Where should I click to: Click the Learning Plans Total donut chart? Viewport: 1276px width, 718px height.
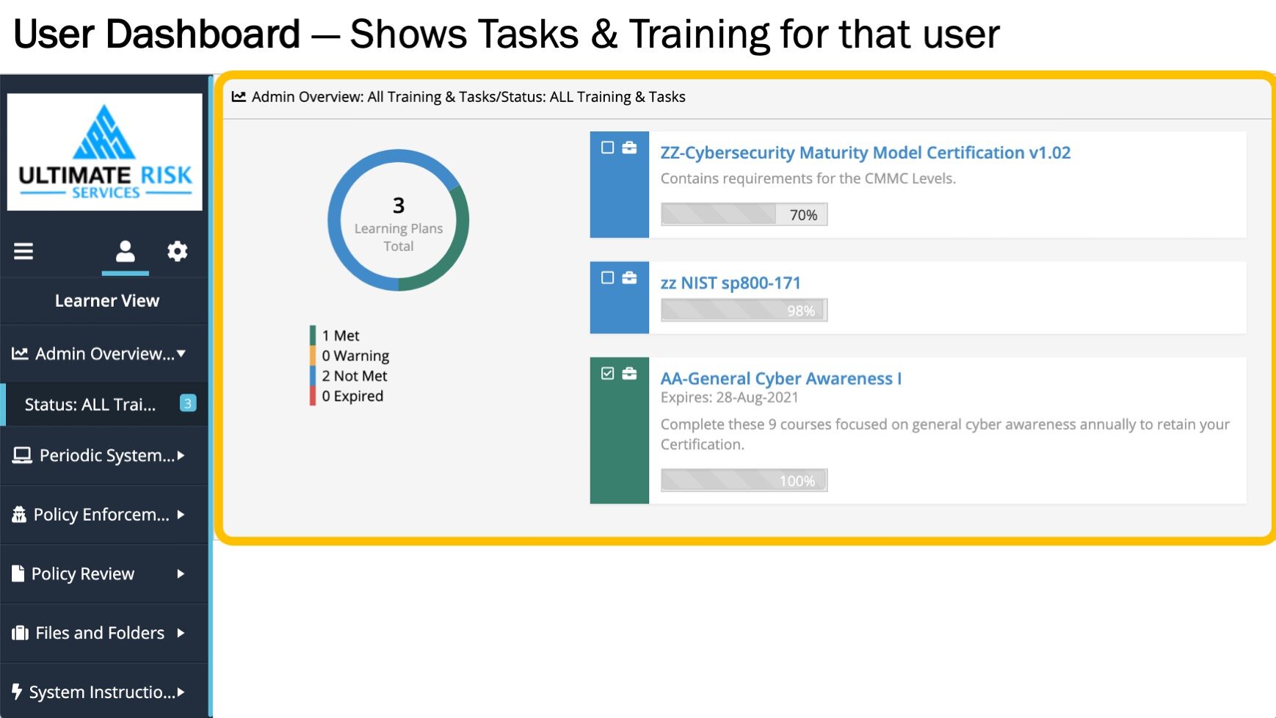click(399, 220)
